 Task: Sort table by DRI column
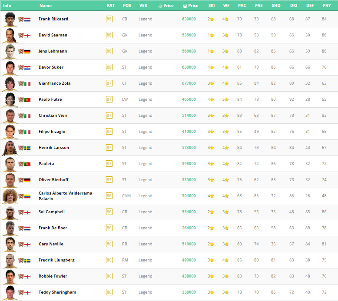point(294,6)
